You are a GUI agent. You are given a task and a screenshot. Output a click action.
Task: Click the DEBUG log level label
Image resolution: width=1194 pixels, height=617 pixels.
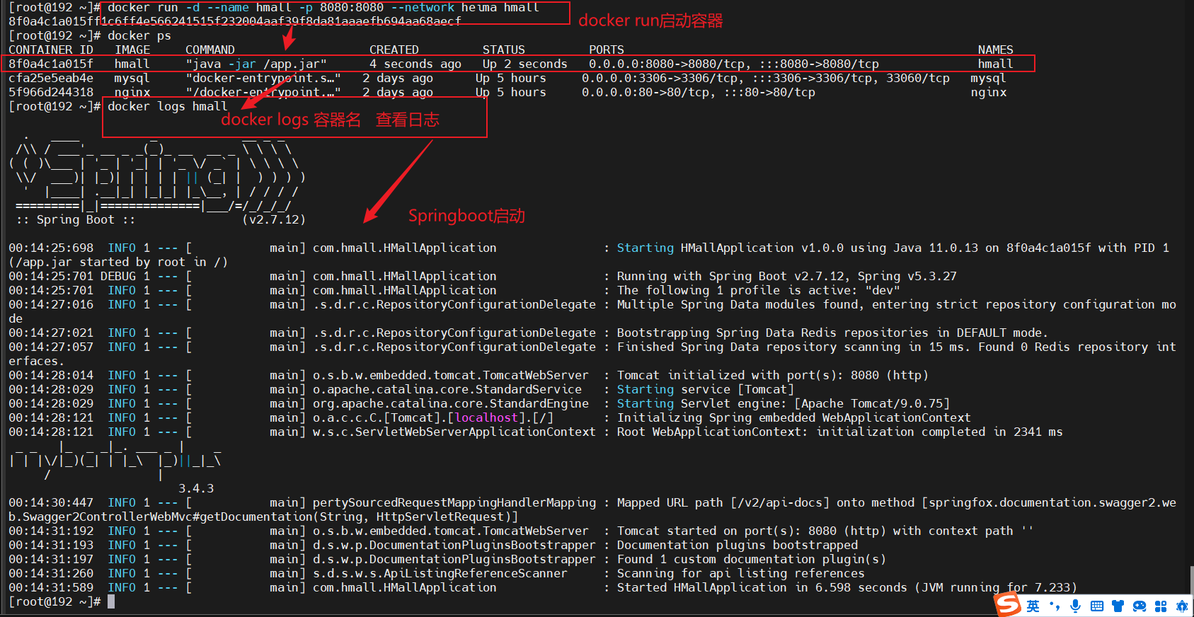pyautogui.click(x=118, y=276)
